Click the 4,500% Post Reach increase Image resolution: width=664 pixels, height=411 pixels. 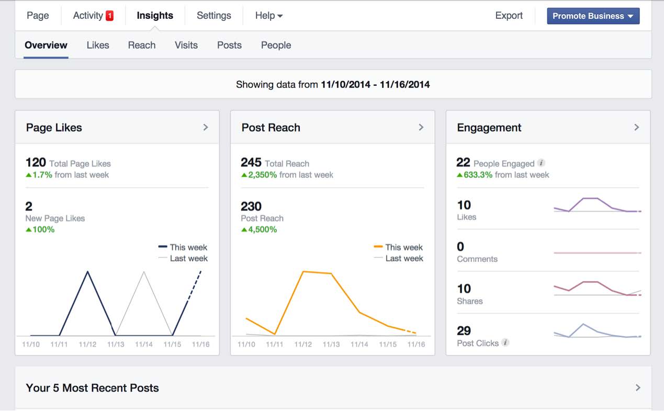point(259,229)
